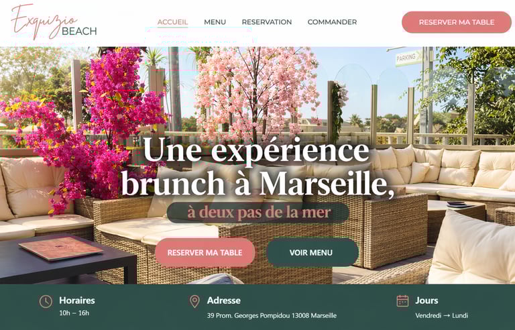Click the PARKING sign in the hero photo
Screen dimensions: 515x330
408,58
